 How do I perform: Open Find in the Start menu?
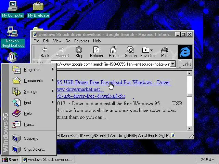33,102
